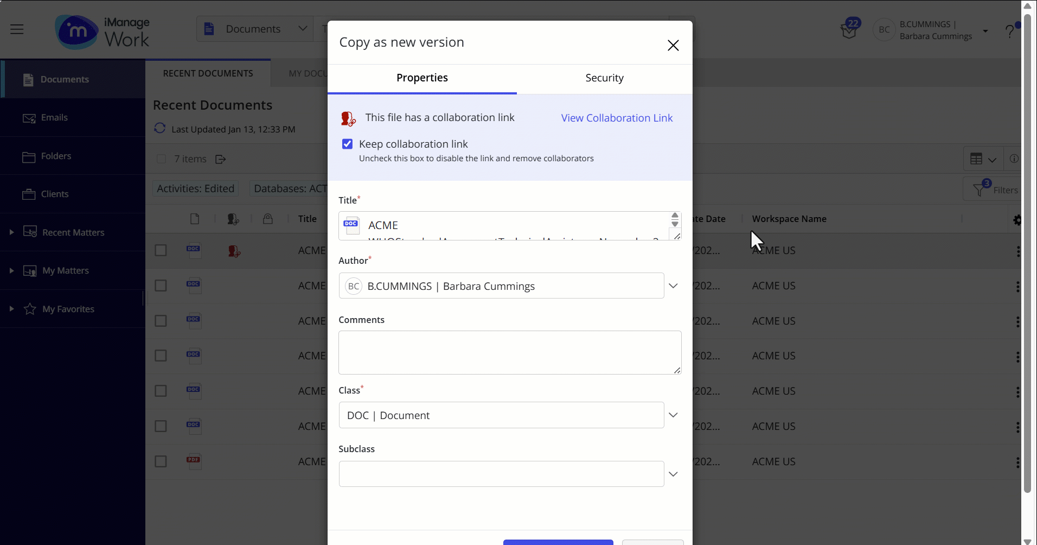Switch to the Security tab
This screenshot has width=1037, height=545.
click(x=604, y=78)
